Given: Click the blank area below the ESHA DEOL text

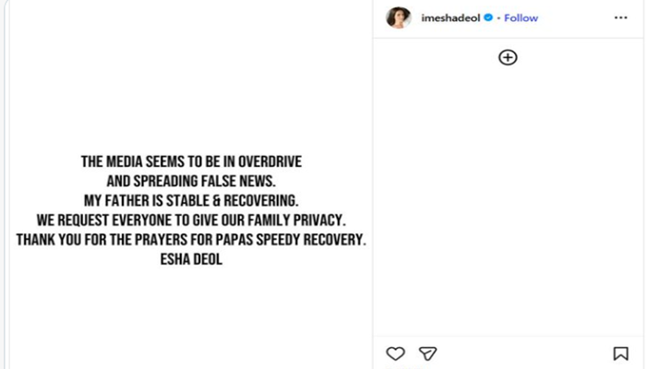Looking at the screenshot, I should [x=191, y=314].
